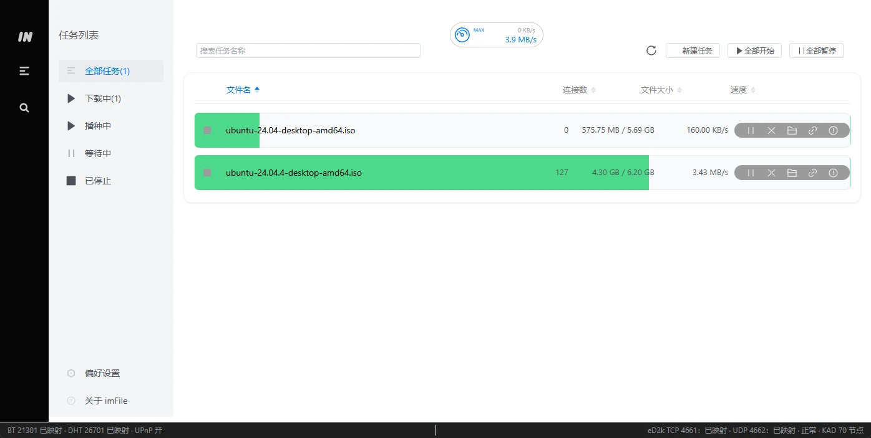This screenshot has height=438, width=871.
Task: Show 下载中(1) tasks
Action: [111, 98]
